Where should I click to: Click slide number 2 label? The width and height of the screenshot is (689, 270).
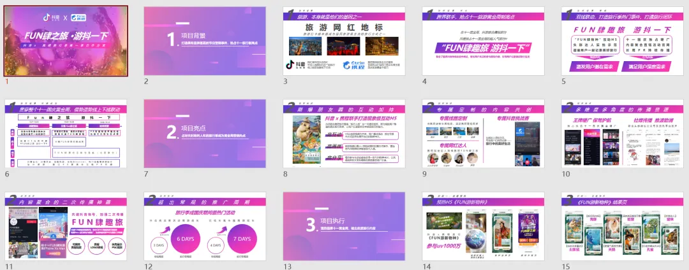146,81
